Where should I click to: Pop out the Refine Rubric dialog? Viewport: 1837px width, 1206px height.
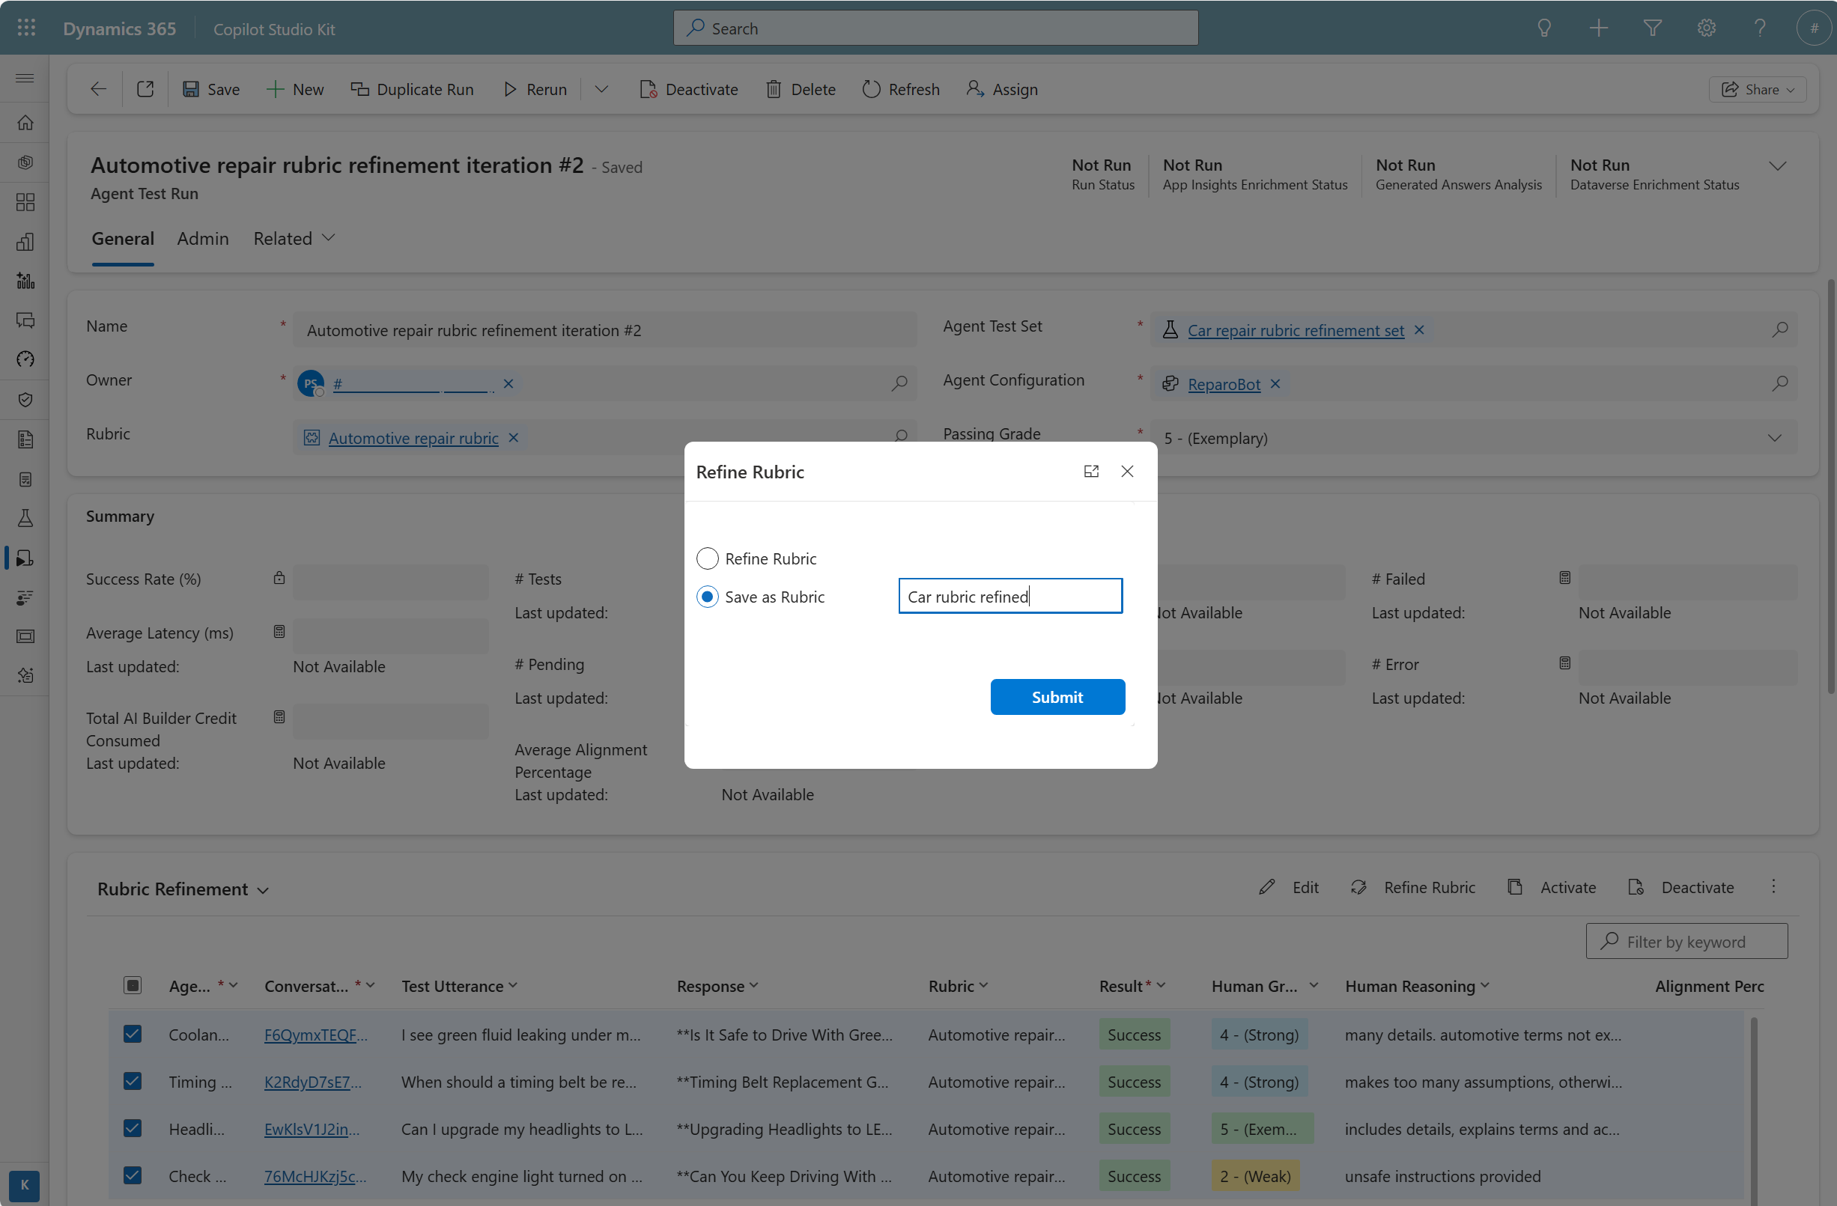point(1090,472)
